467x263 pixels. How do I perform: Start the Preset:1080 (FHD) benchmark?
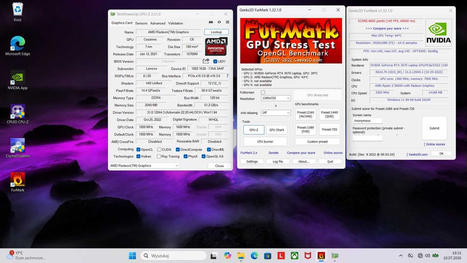coord(305,129)
